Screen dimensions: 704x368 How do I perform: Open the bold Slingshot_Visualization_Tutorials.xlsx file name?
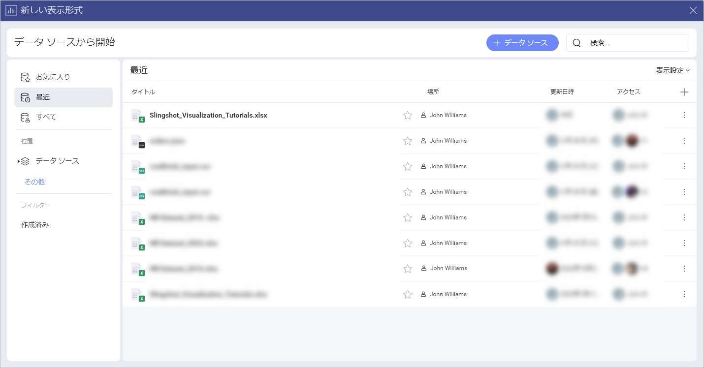point(208,115)
